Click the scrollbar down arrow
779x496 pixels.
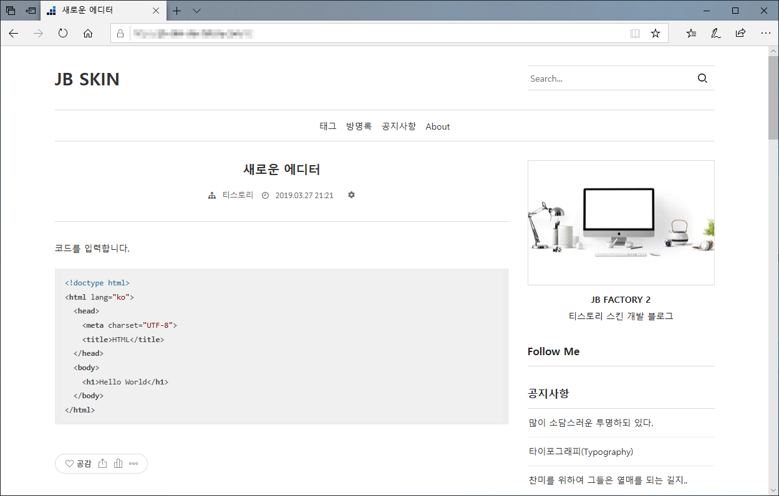tap(773, 490)
